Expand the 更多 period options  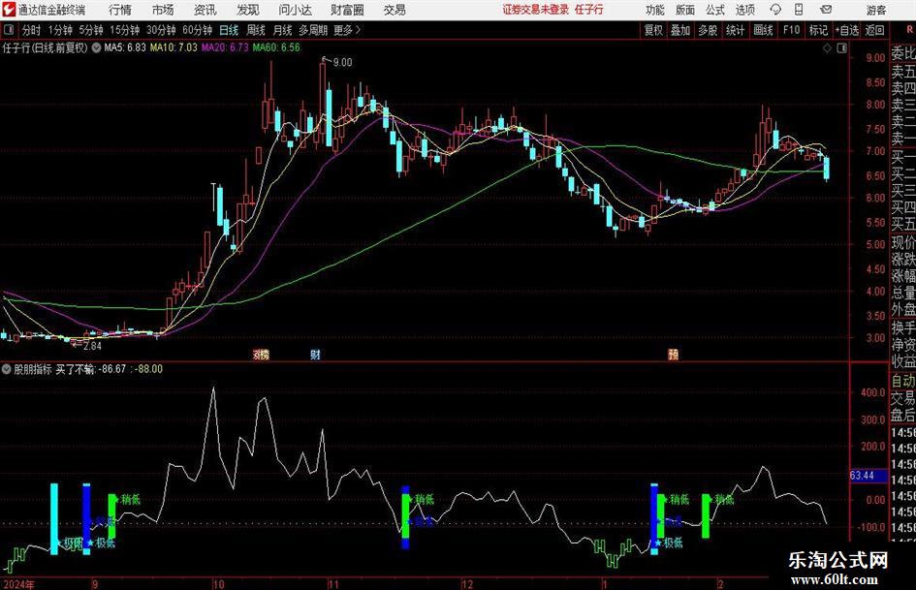click(348, 30)
